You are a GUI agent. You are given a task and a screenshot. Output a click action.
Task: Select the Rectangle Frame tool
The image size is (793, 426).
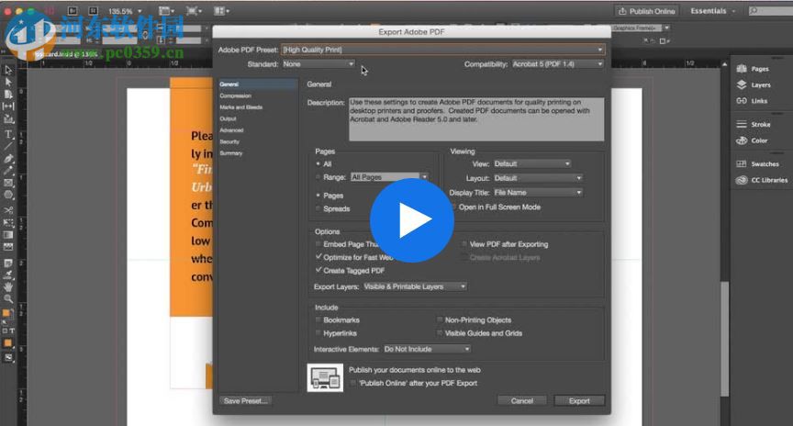point(8,183)
